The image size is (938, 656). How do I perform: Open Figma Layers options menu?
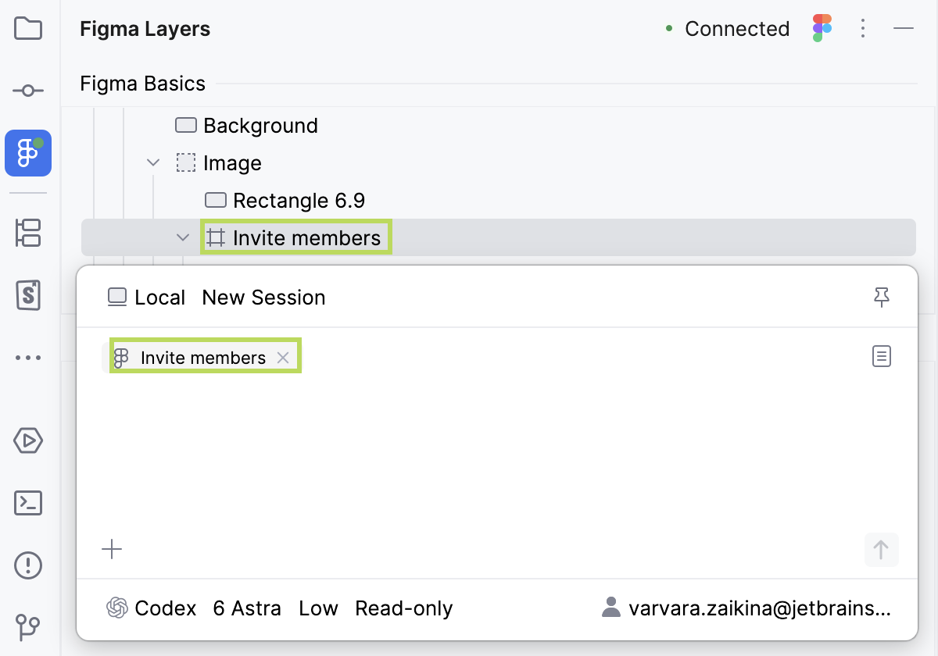[863, 29]
